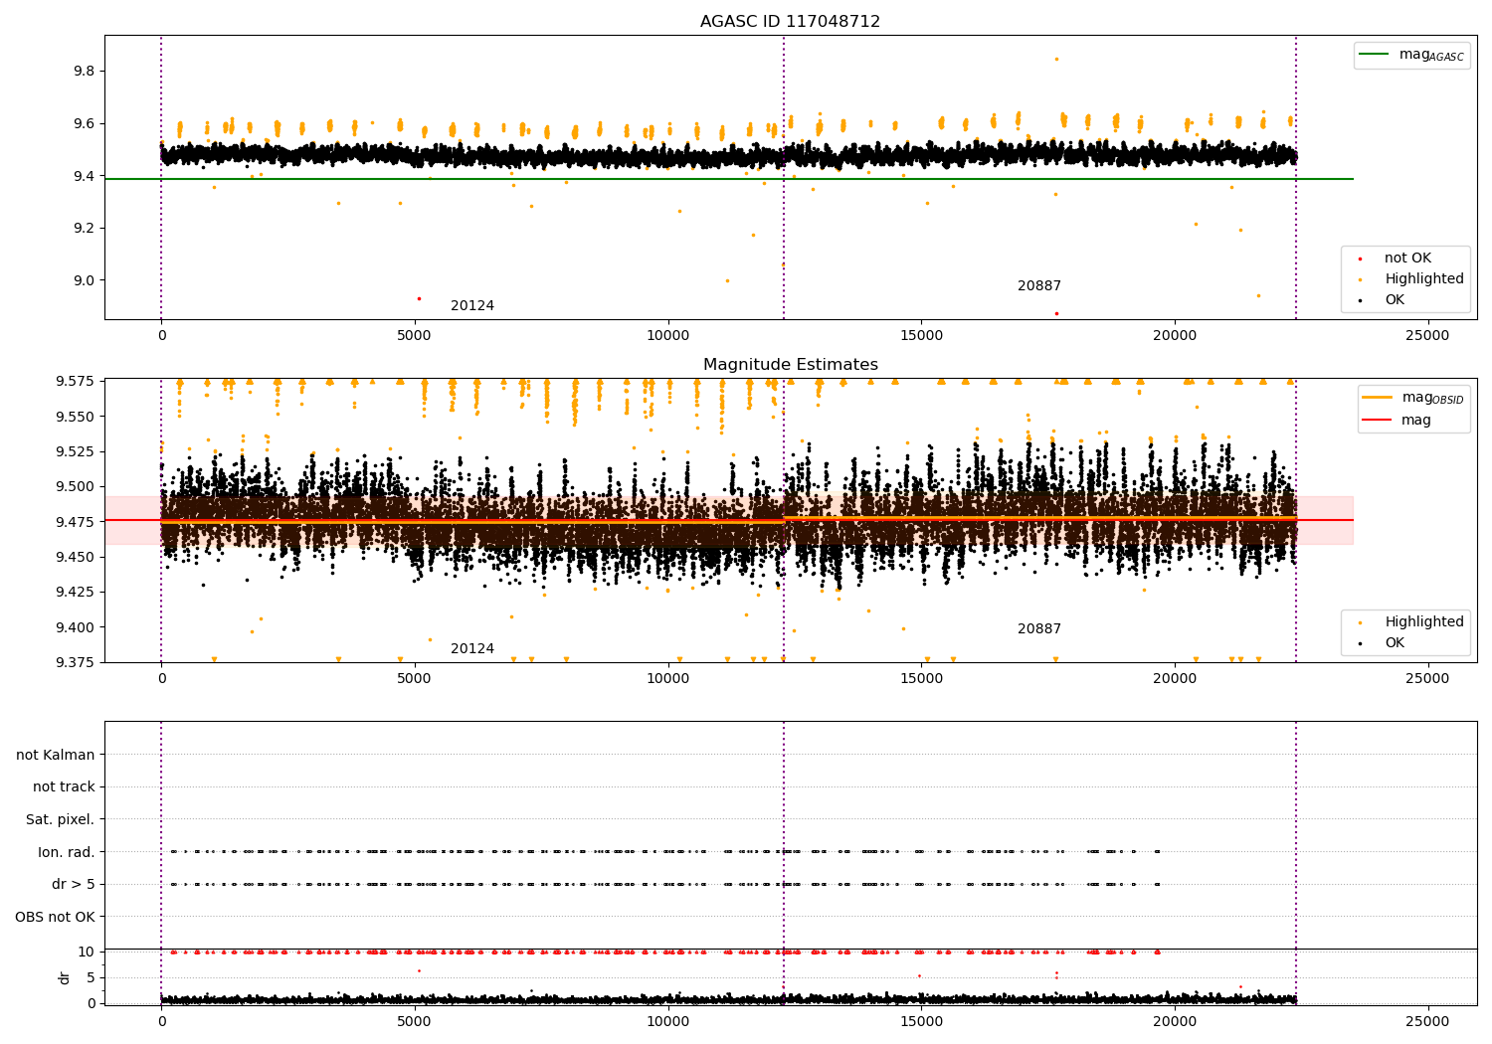
Task: Click the 'Magnitude Estimates' title
Action: 790,365
